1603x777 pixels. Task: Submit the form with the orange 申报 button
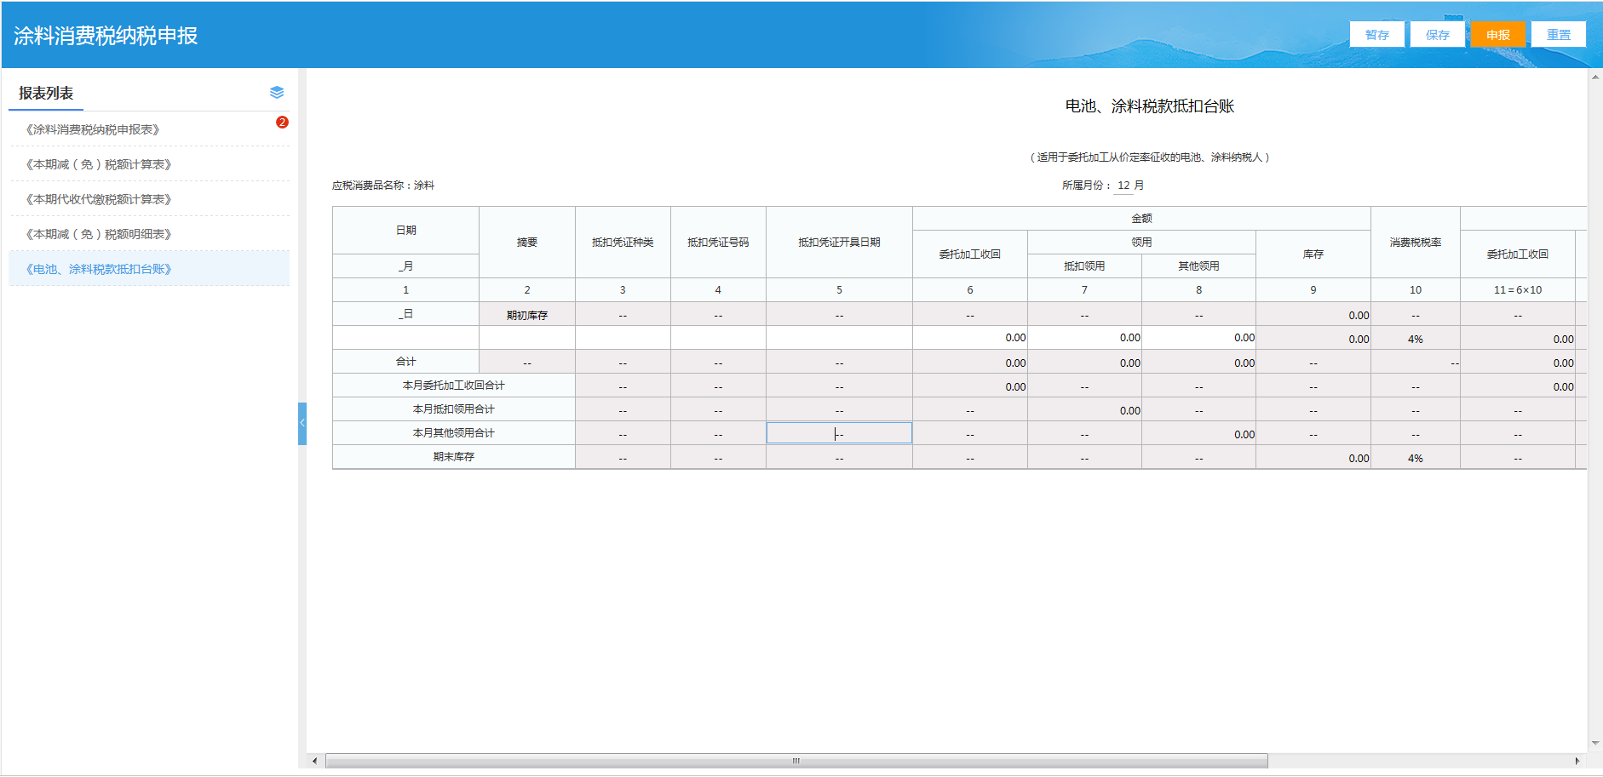(1497, 35)
